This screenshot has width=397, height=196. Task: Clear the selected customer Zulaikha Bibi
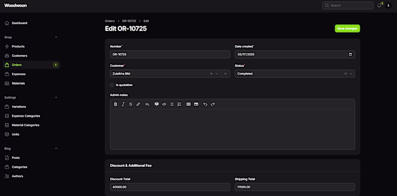click(211, 74)
